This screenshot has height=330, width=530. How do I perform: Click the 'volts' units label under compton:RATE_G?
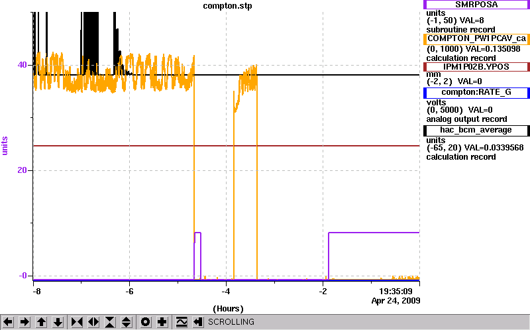click(x=436, y=103)
